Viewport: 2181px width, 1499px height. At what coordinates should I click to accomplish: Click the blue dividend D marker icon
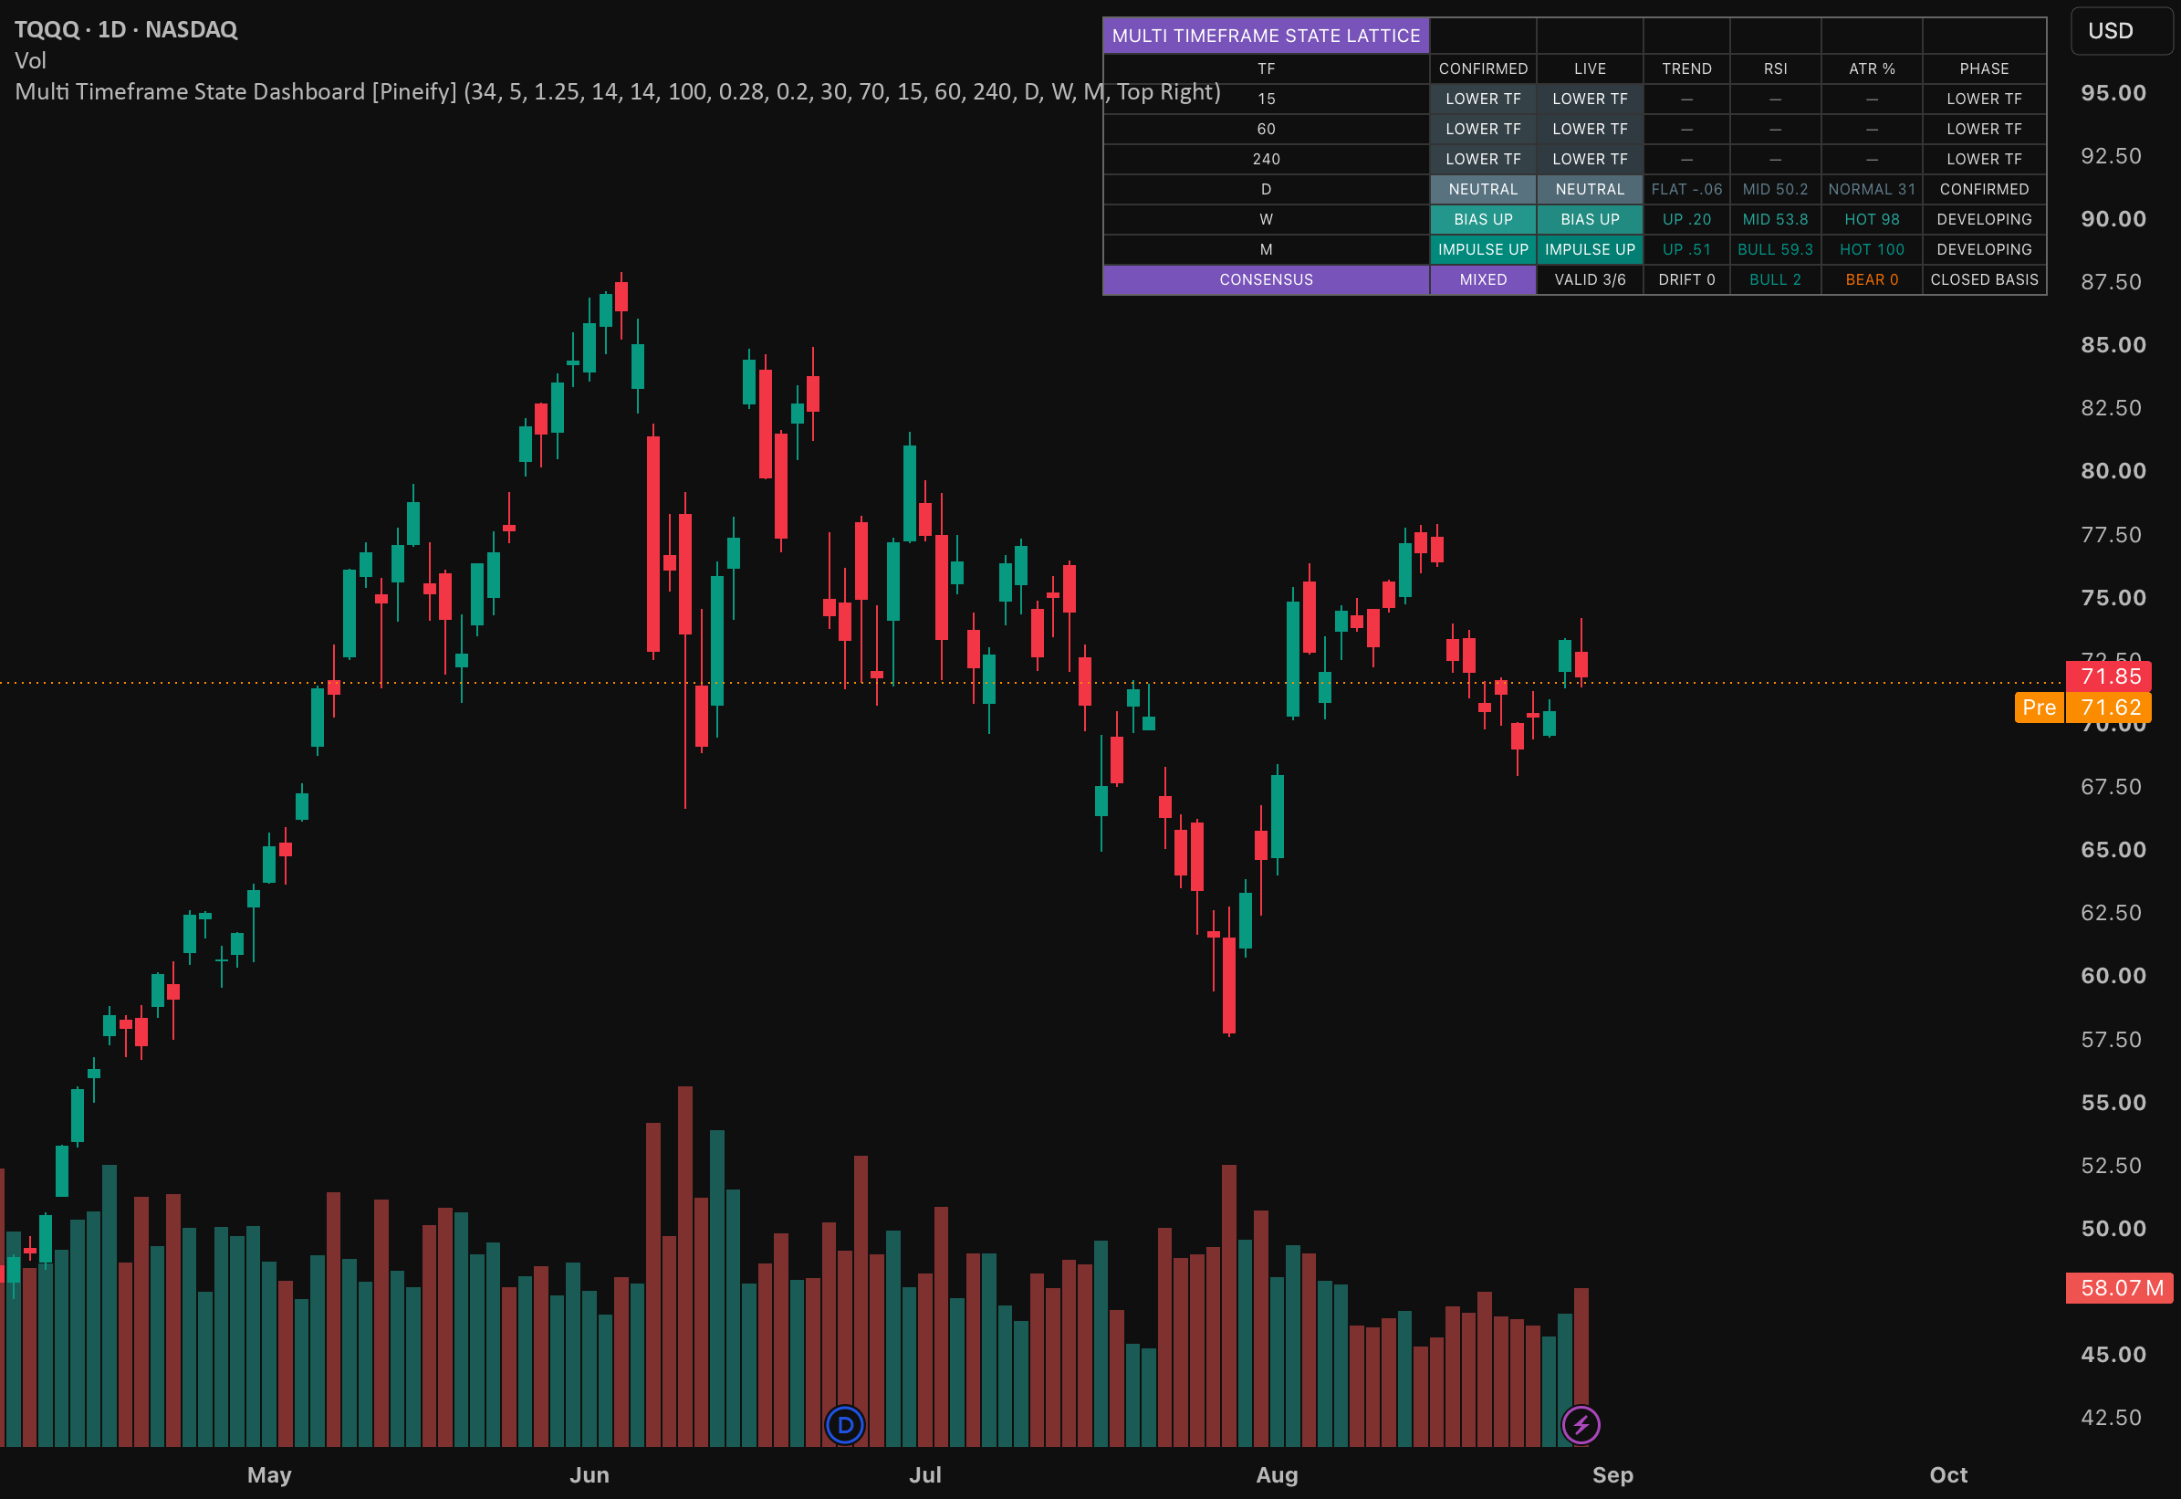pos(844,1425)
